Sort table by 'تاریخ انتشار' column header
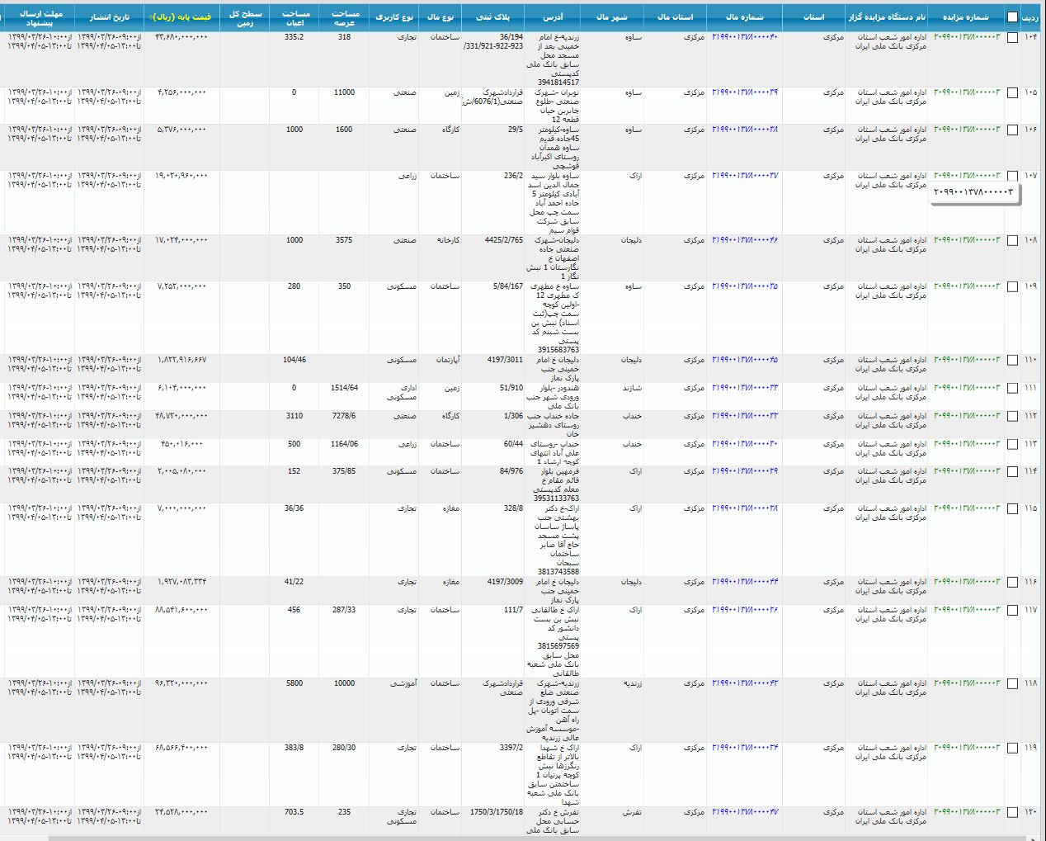This screenshot has height=841, width=1046. tap(109, 17)
